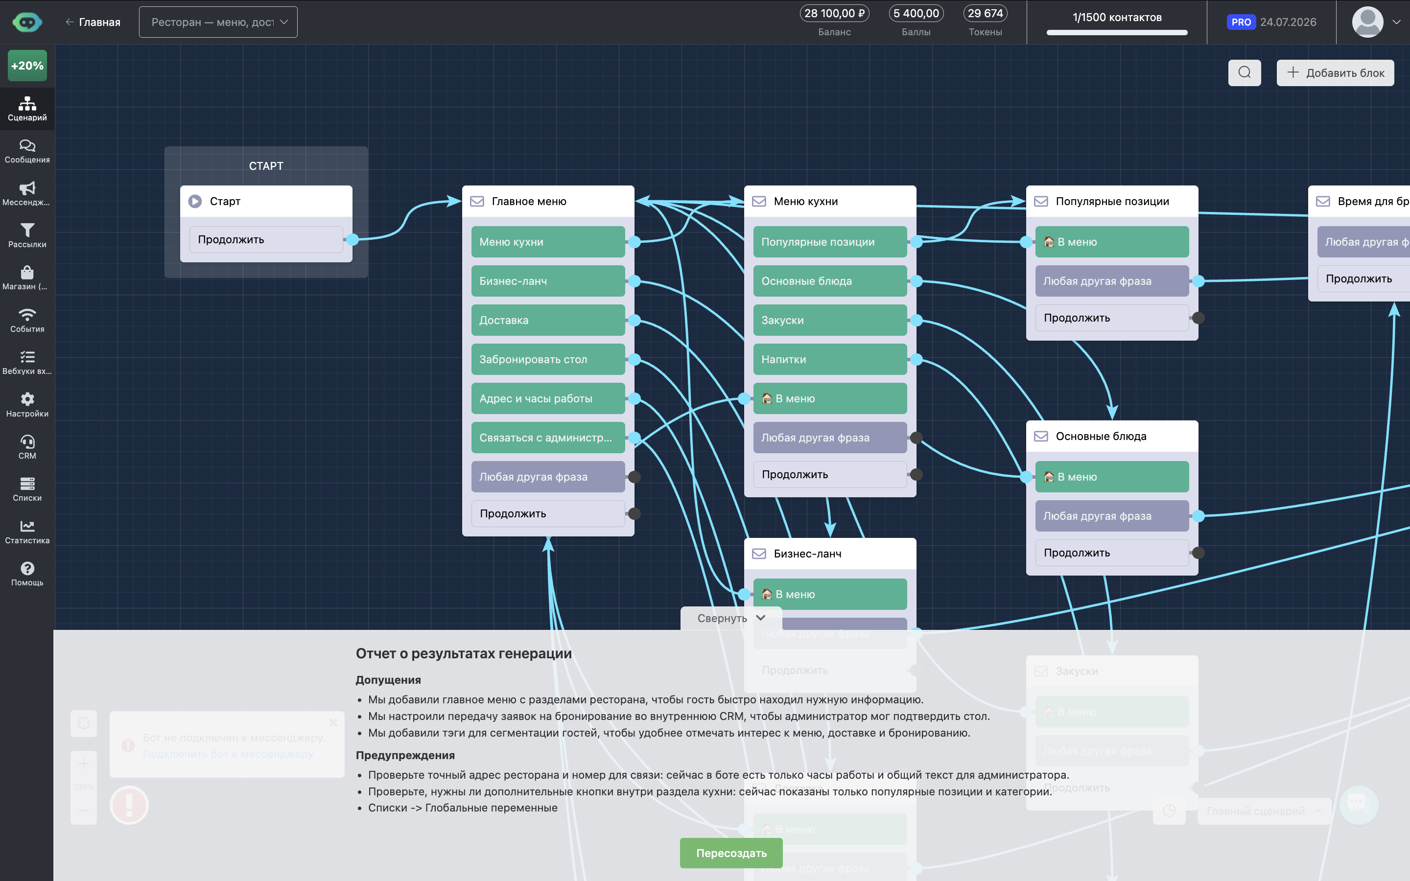Select the Бизнес-ланч button in Главное меню
The image size is (1410, 881).
[548, 281]
